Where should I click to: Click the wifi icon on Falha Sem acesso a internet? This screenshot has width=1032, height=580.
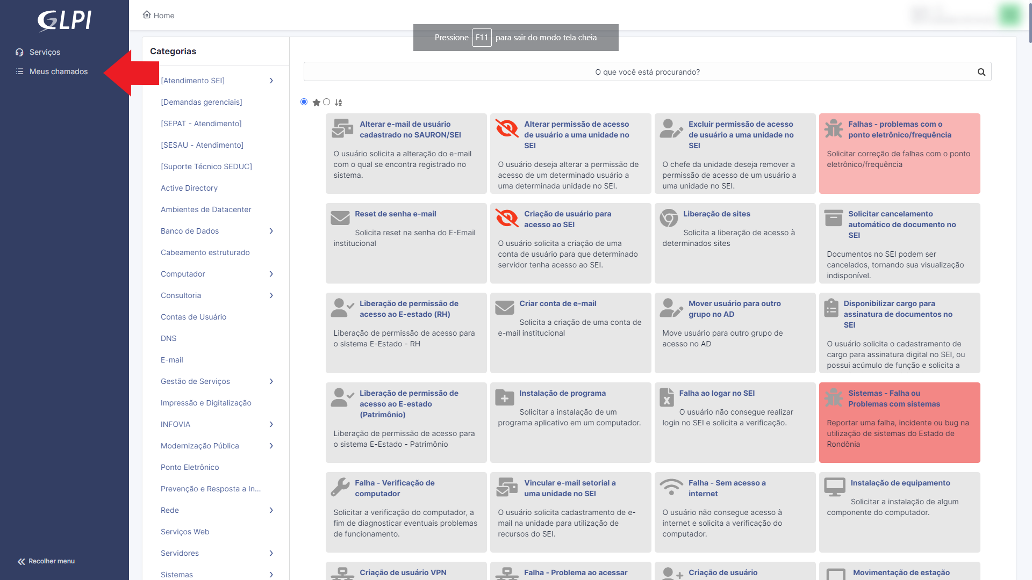(671, 487)
